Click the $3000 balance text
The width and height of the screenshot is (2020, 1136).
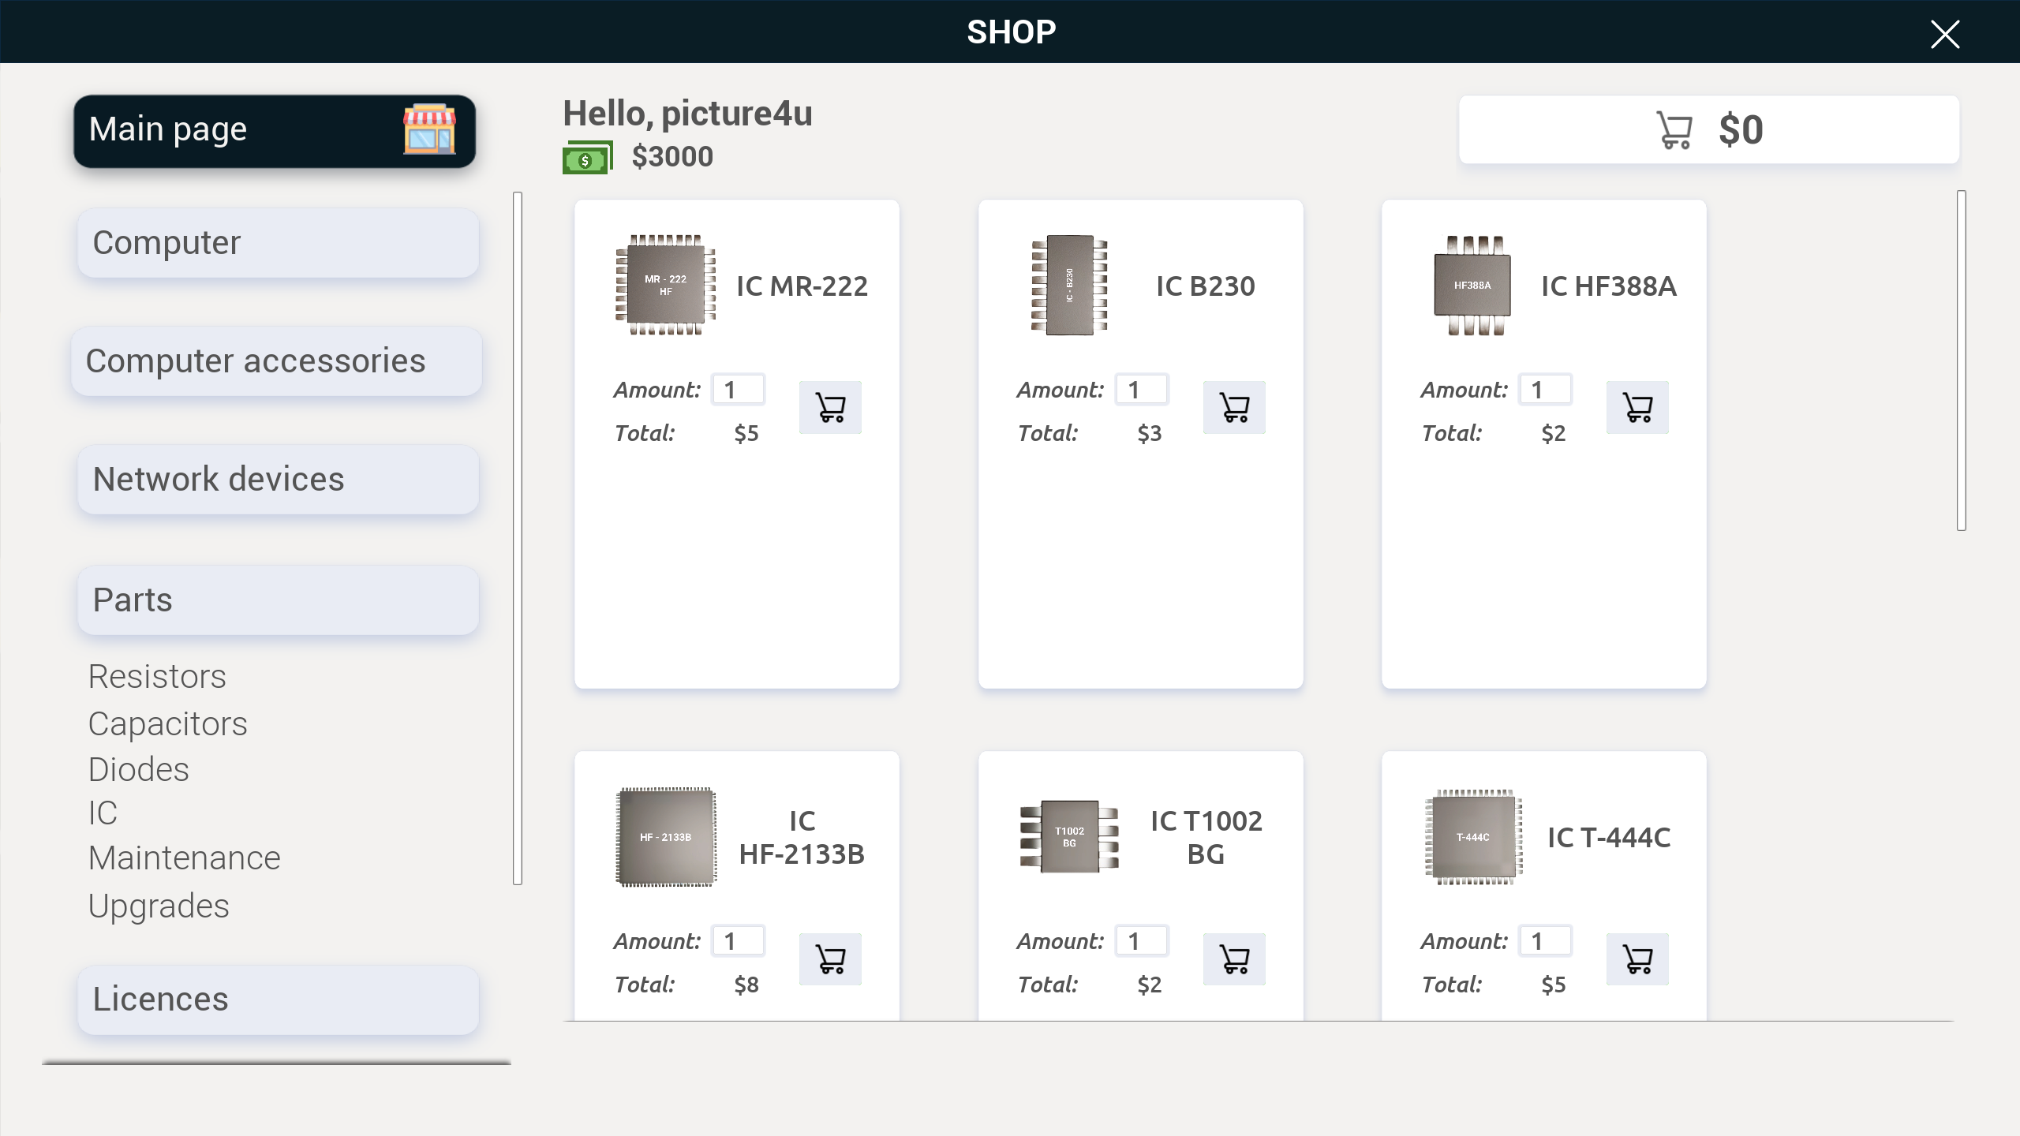[x=672, y=157]
